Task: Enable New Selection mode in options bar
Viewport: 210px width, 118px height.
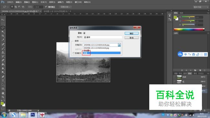Action: pyautogui.click(x=12, y=7)
